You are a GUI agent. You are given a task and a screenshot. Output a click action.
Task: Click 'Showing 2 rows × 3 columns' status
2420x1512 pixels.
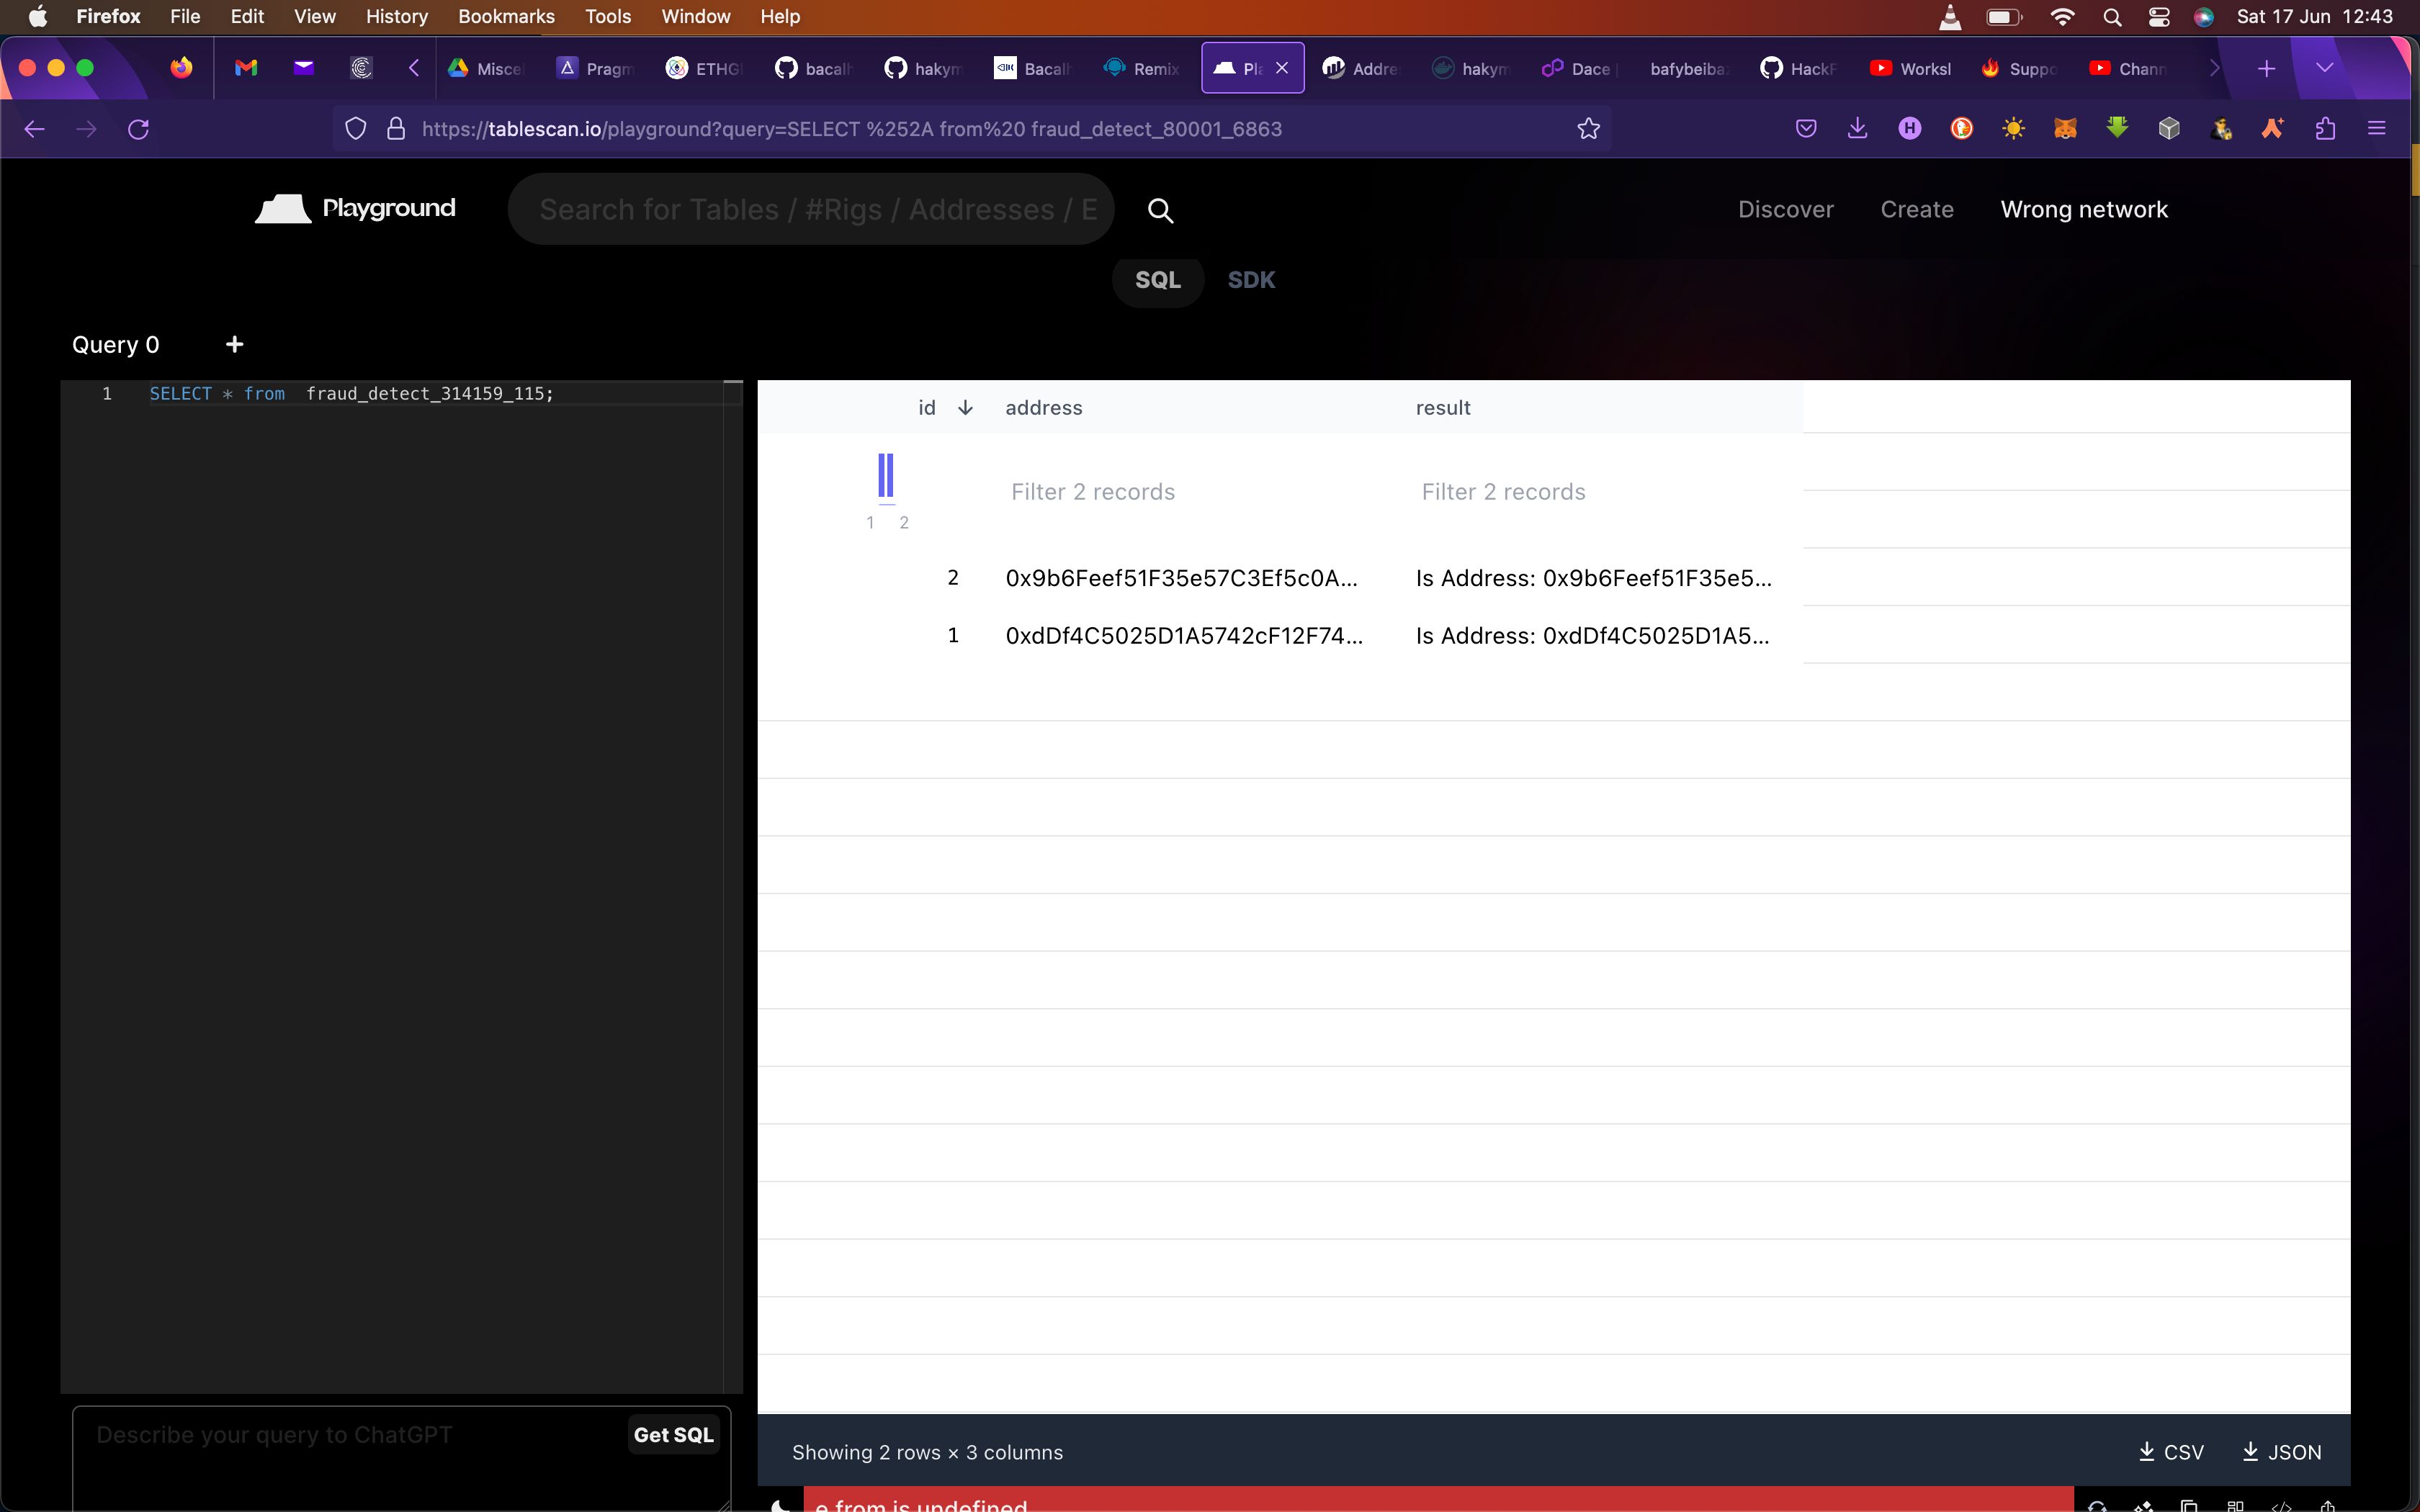(x=927, y=1452)
